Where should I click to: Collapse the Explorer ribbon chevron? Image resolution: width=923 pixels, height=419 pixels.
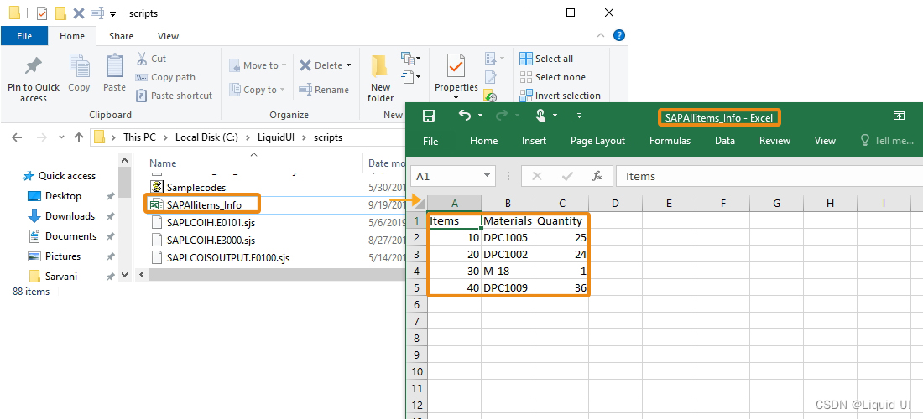(601, 36)
